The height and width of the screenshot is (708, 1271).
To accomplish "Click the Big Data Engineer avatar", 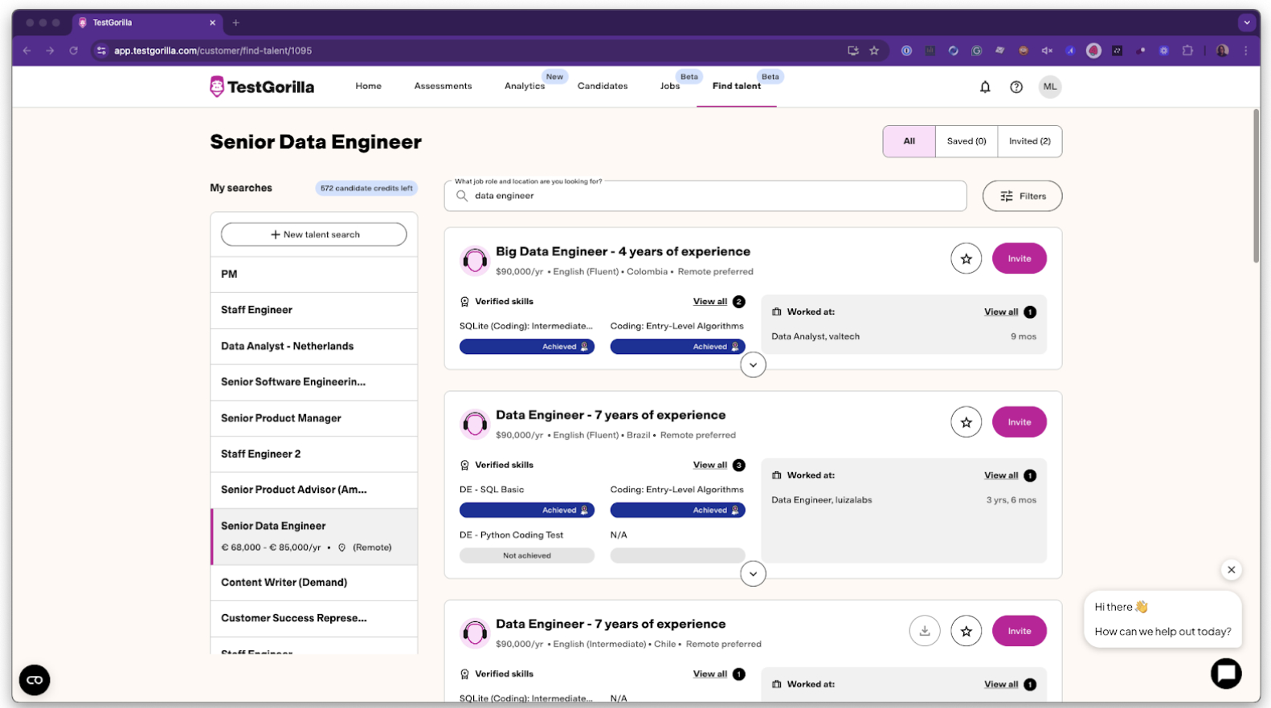I will (x=475, y=260).
